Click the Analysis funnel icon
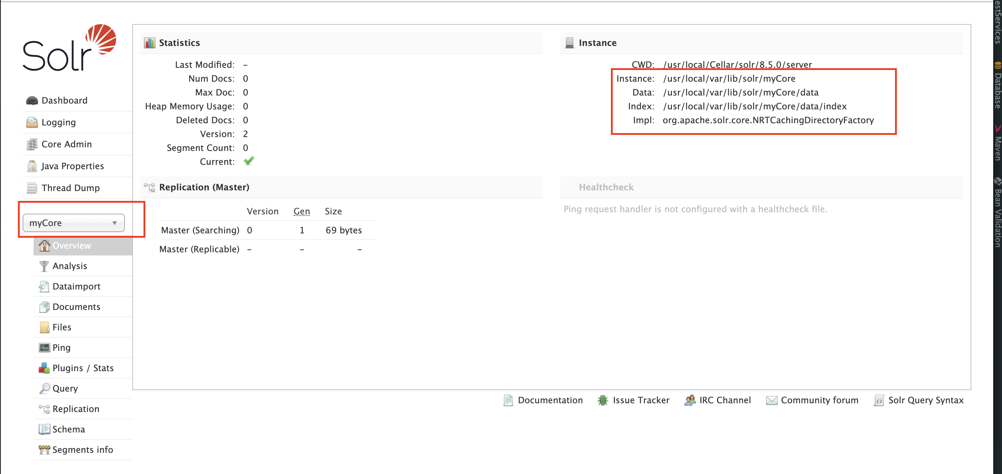 tap(44, 266)
